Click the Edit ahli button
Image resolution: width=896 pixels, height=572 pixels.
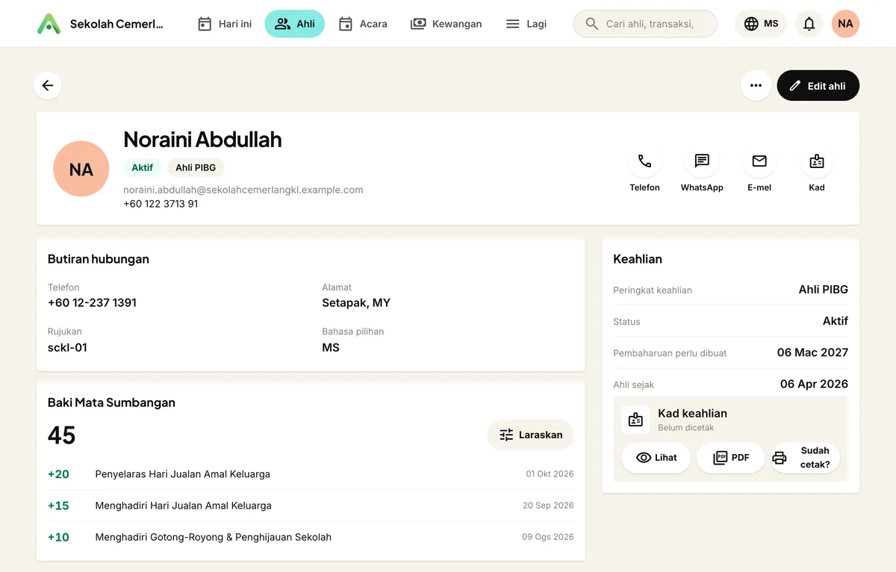[818, 85]
